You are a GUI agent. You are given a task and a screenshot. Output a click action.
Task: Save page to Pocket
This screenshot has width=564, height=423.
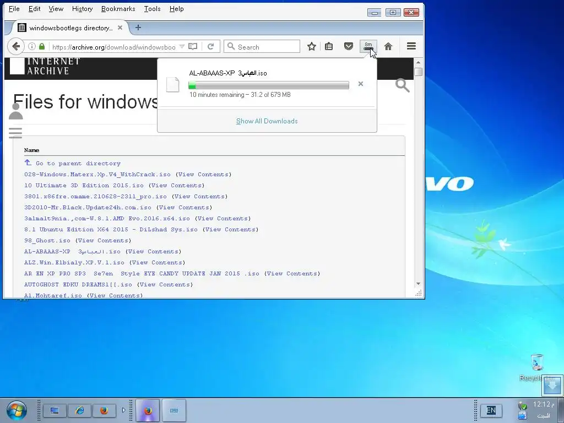pos(348,46)
